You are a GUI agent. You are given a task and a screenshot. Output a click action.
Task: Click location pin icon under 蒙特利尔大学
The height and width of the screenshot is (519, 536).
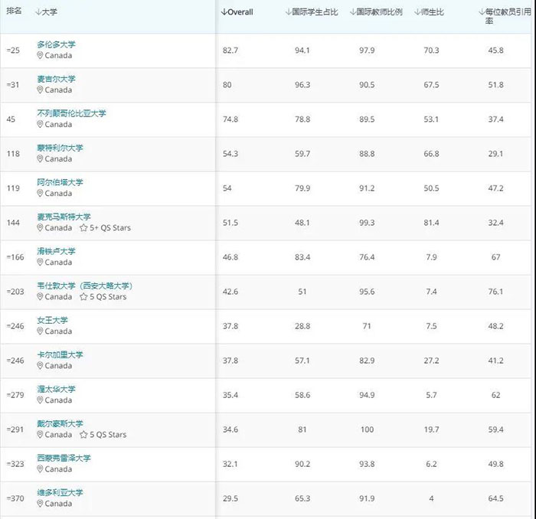coord(40,159)
